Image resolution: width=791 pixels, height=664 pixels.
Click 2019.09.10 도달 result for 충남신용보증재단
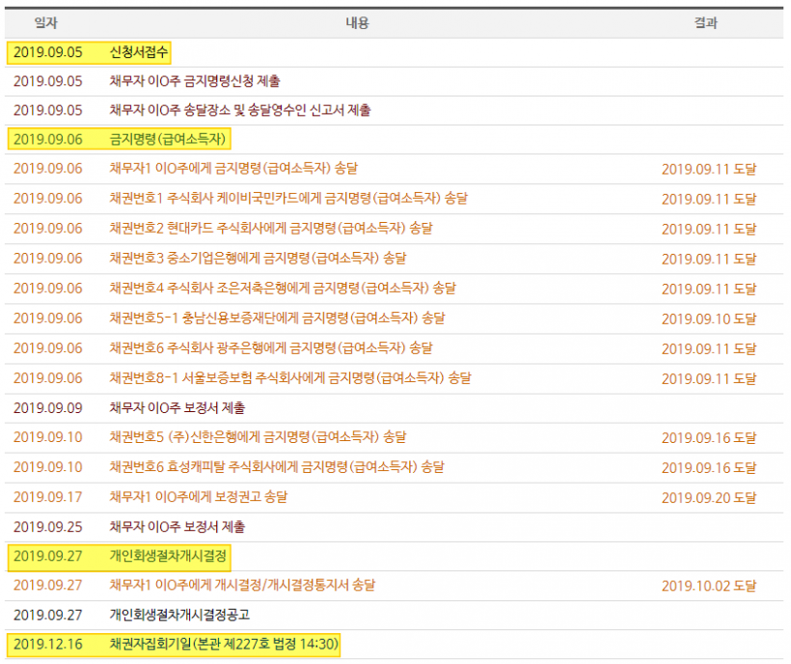[x=709, y=318]
